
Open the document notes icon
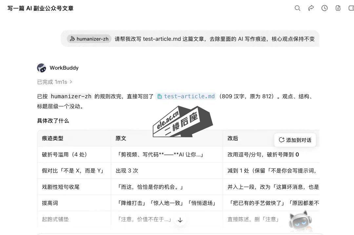click(338, 8)
